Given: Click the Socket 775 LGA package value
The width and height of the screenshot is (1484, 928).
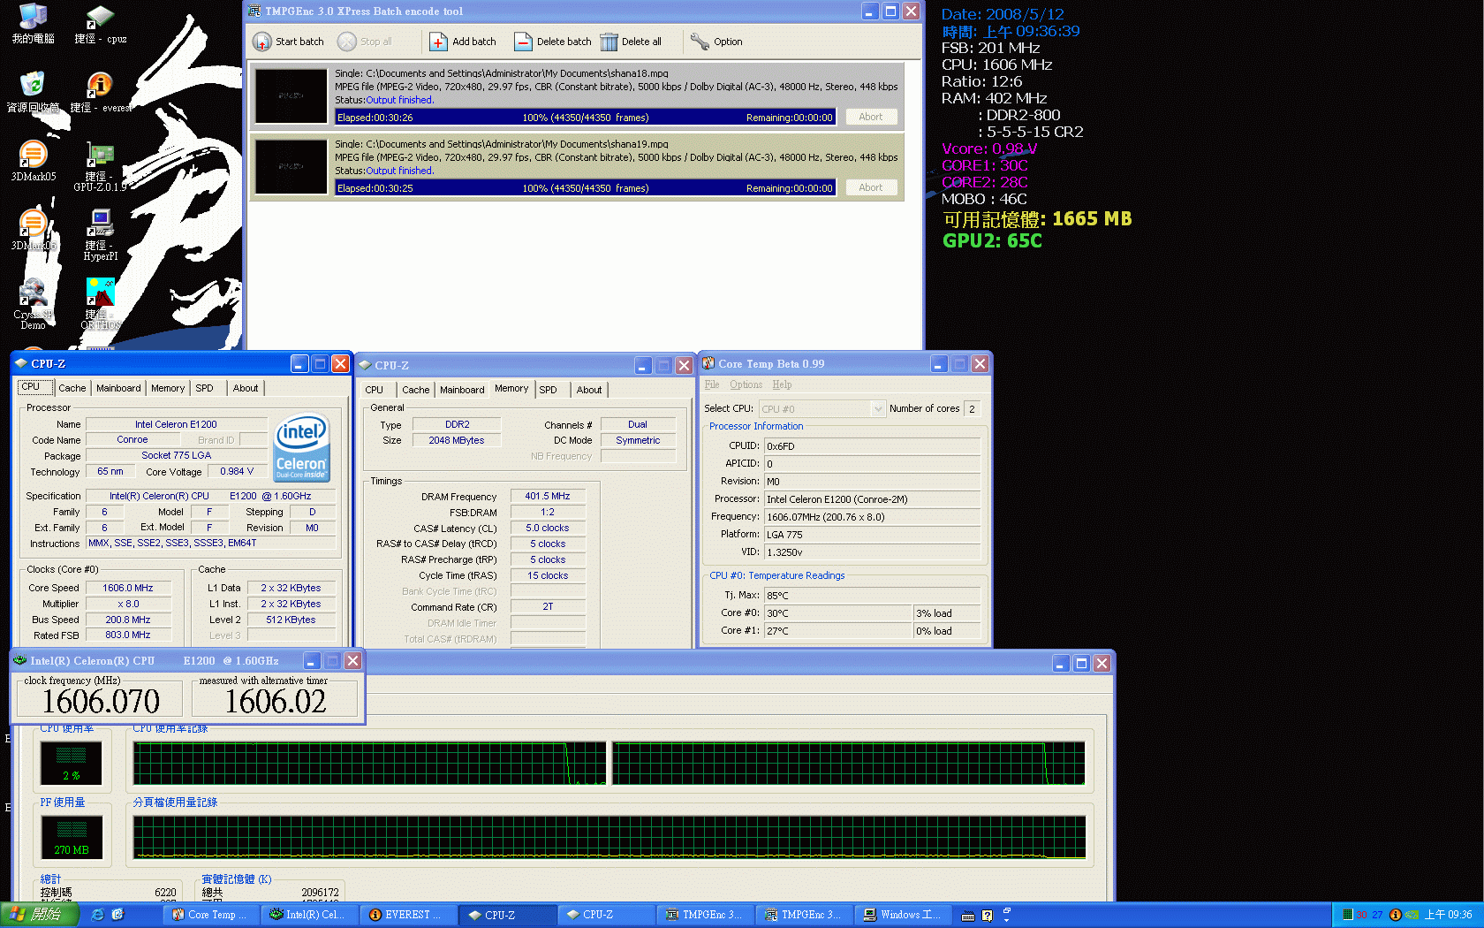Looking at the screenshot, I should point(176,455).
